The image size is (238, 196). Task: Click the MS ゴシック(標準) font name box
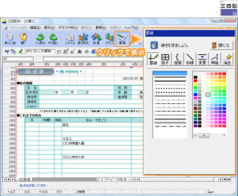(41, 51)
